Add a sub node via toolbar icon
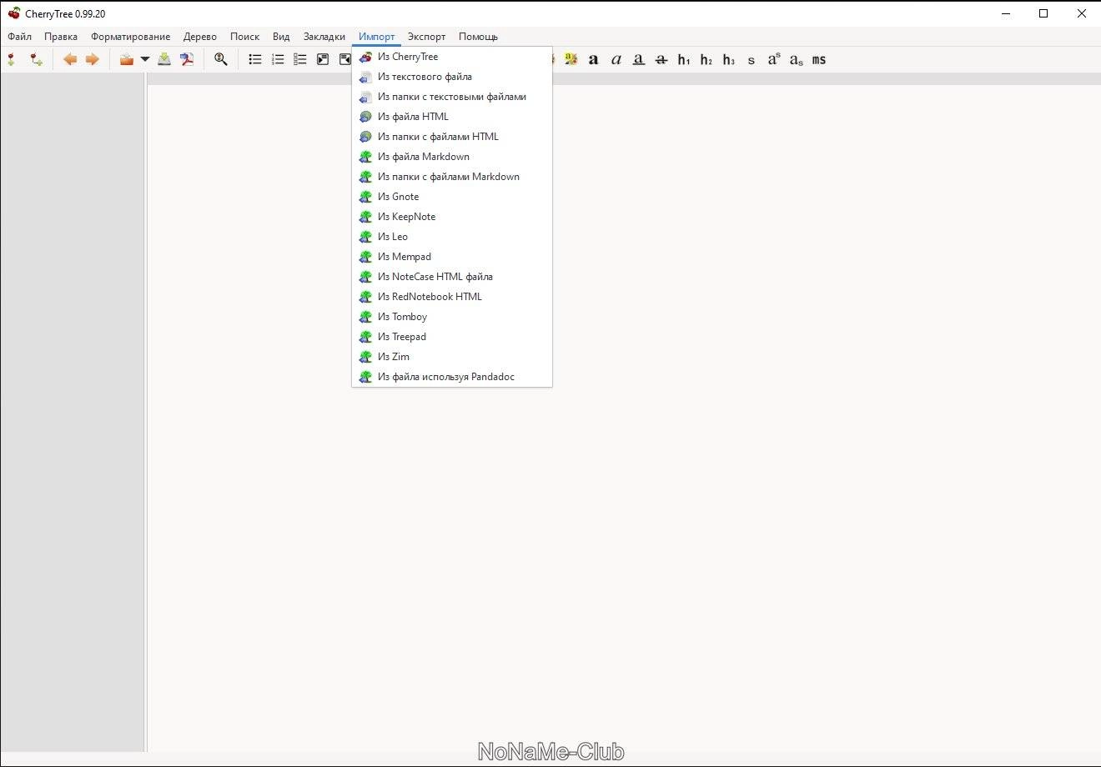Screen dimensions: 1101x767 (x=36, y=59)
